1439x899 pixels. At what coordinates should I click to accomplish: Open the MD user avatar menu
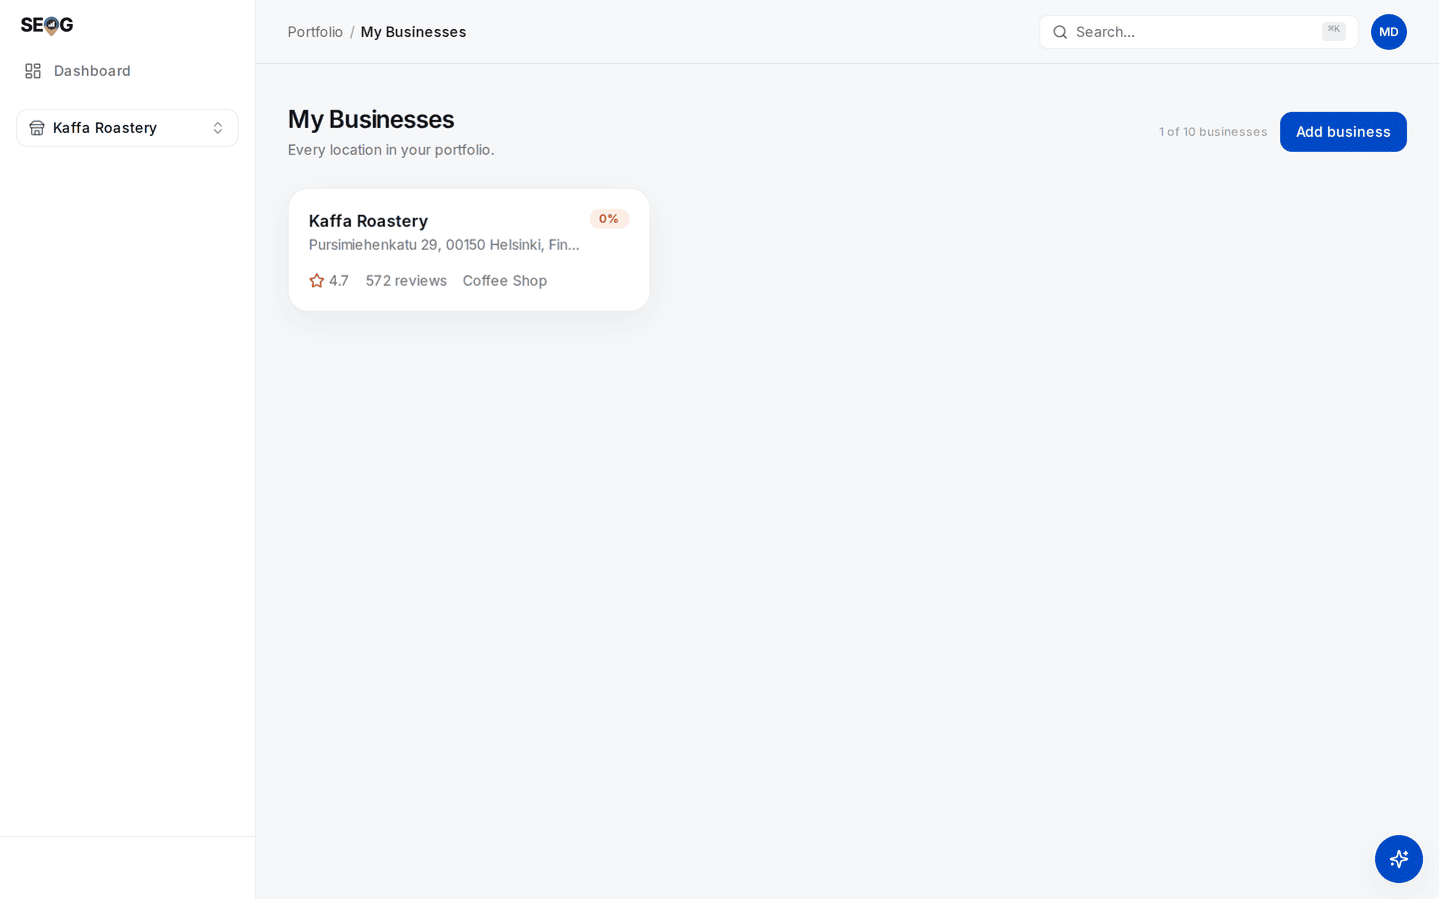1389,32
